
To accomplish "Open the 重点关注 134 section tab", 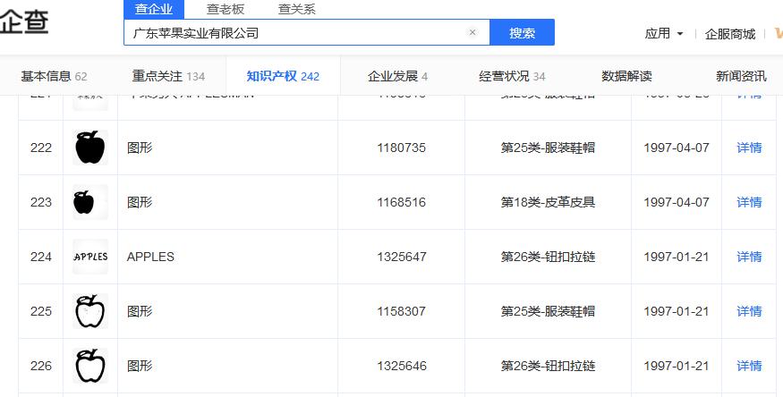I will pyautogui.click(x=168, y=76).
